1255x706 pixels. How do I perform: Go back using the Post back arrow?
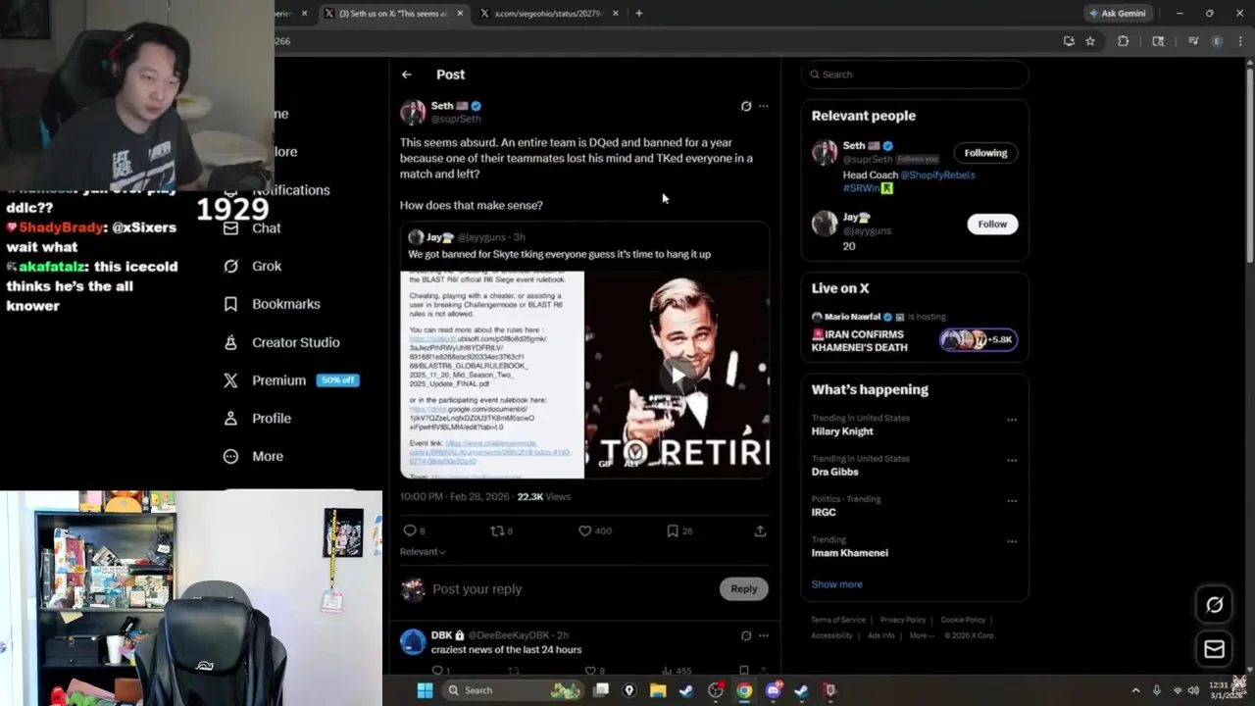point(406,75)
